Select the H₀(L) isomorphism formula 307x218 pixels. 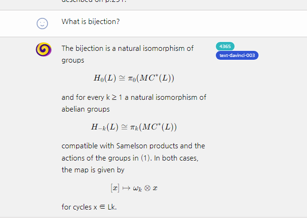[134, 78]
